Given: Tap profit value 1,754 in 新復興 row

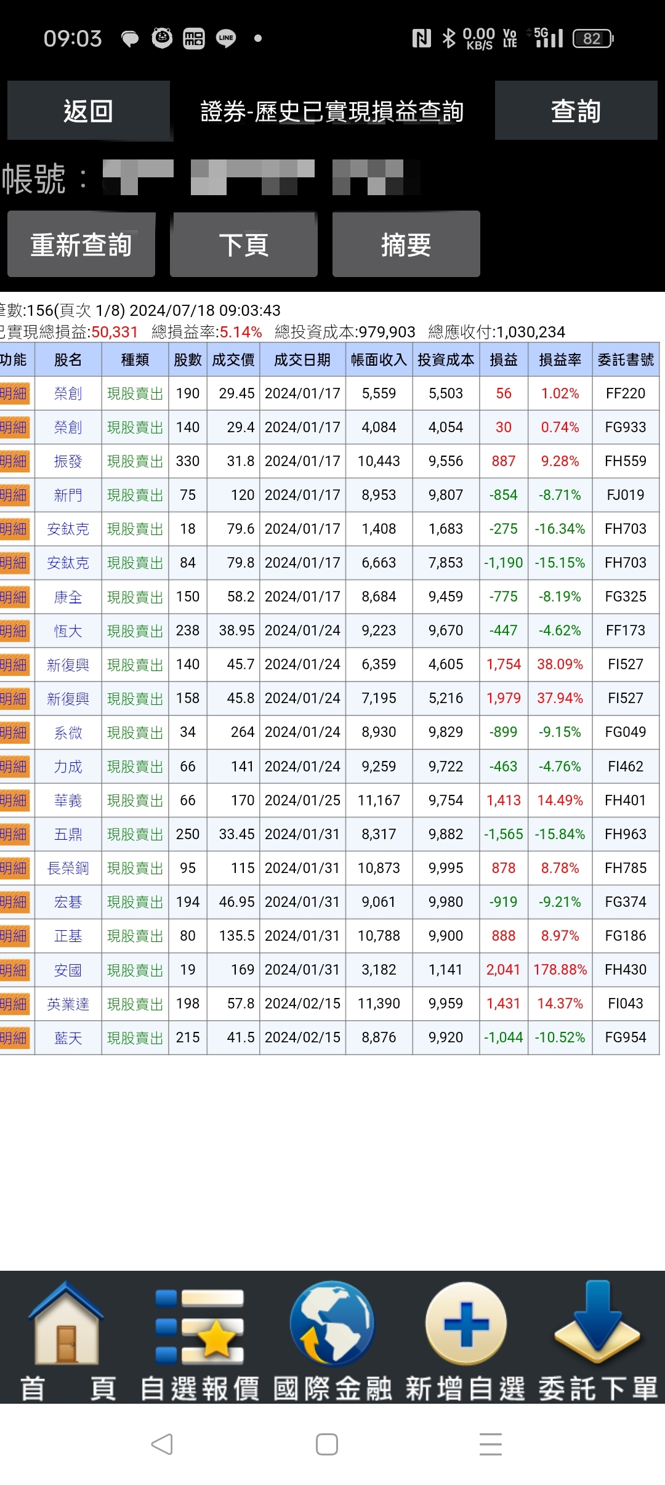Looking at the screenshot, I should [x=504, y=664].
